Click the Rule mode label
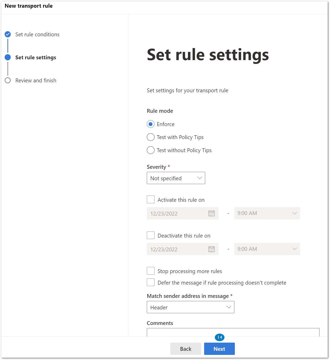Image resolution: width=330 pixels, height=360 pixels. coord(160,111)
